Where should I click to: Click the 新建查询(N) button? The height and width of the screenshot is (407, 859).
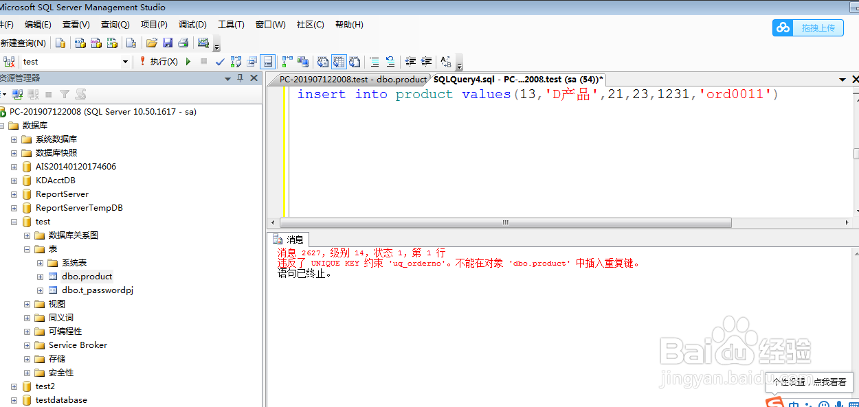23,43
